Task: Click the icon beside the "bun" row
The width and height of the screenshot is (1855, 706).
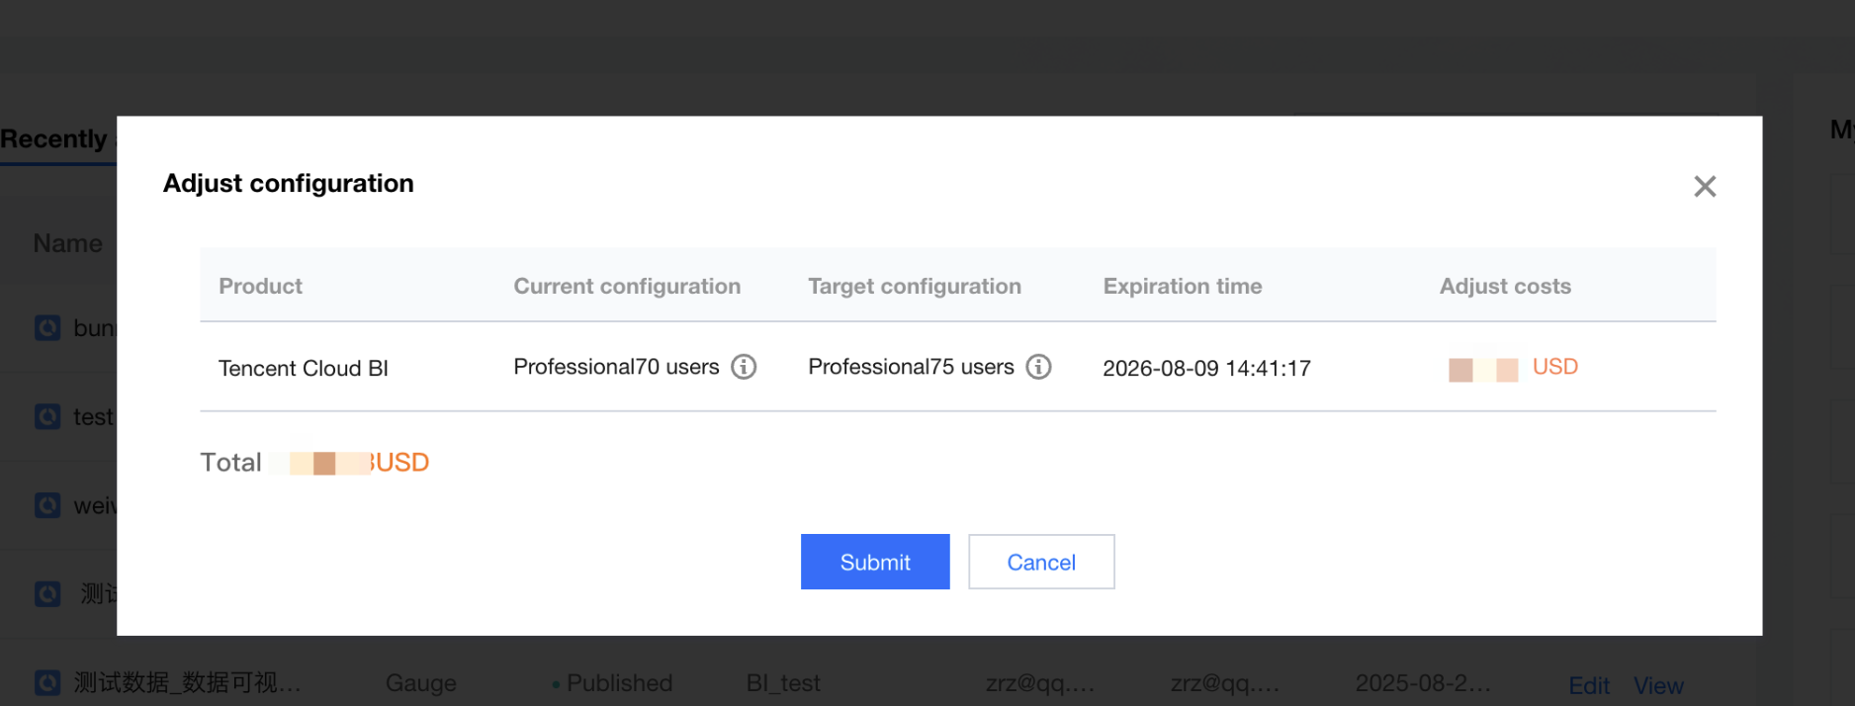Action: 47,327
